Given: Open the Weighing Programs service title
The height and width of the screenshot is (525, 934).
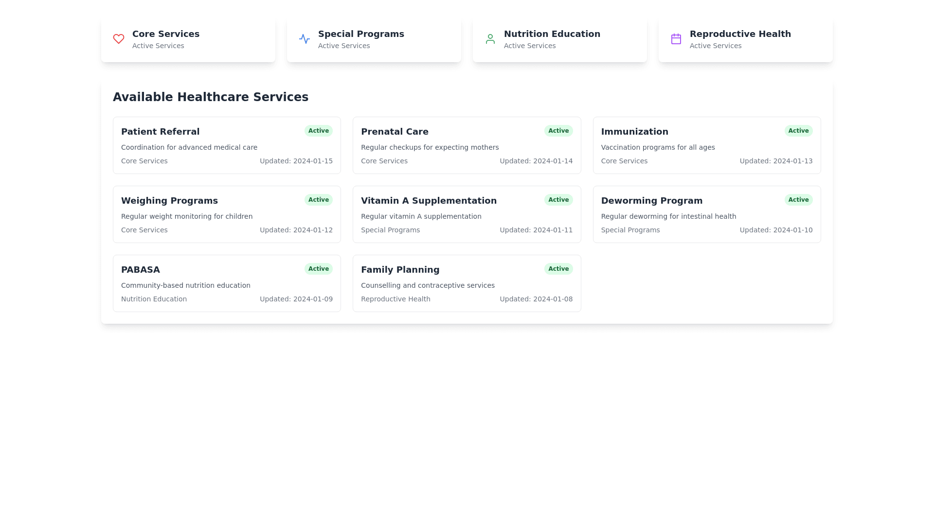Looking at the screenshot, I should [169, 201].
